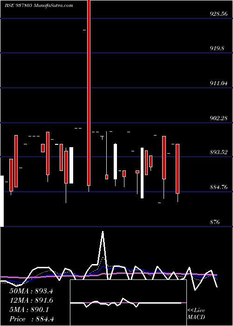Click the 12MA : 891.6 readout

coord(31,300)
